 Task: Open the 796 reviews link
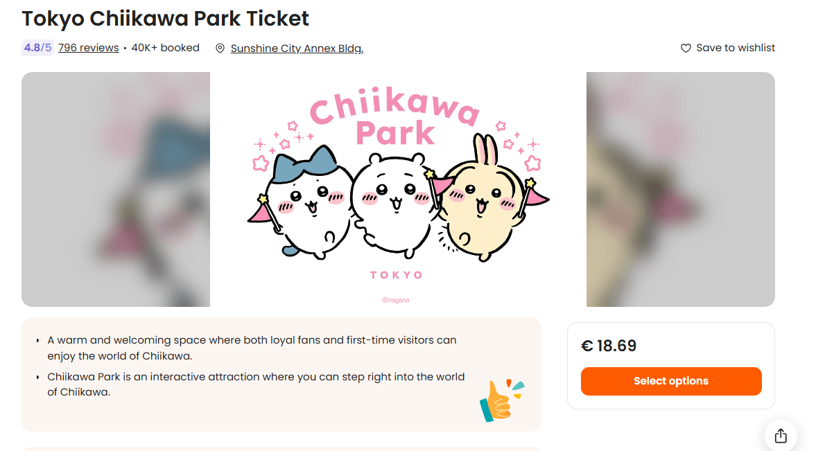coord(89,48)
